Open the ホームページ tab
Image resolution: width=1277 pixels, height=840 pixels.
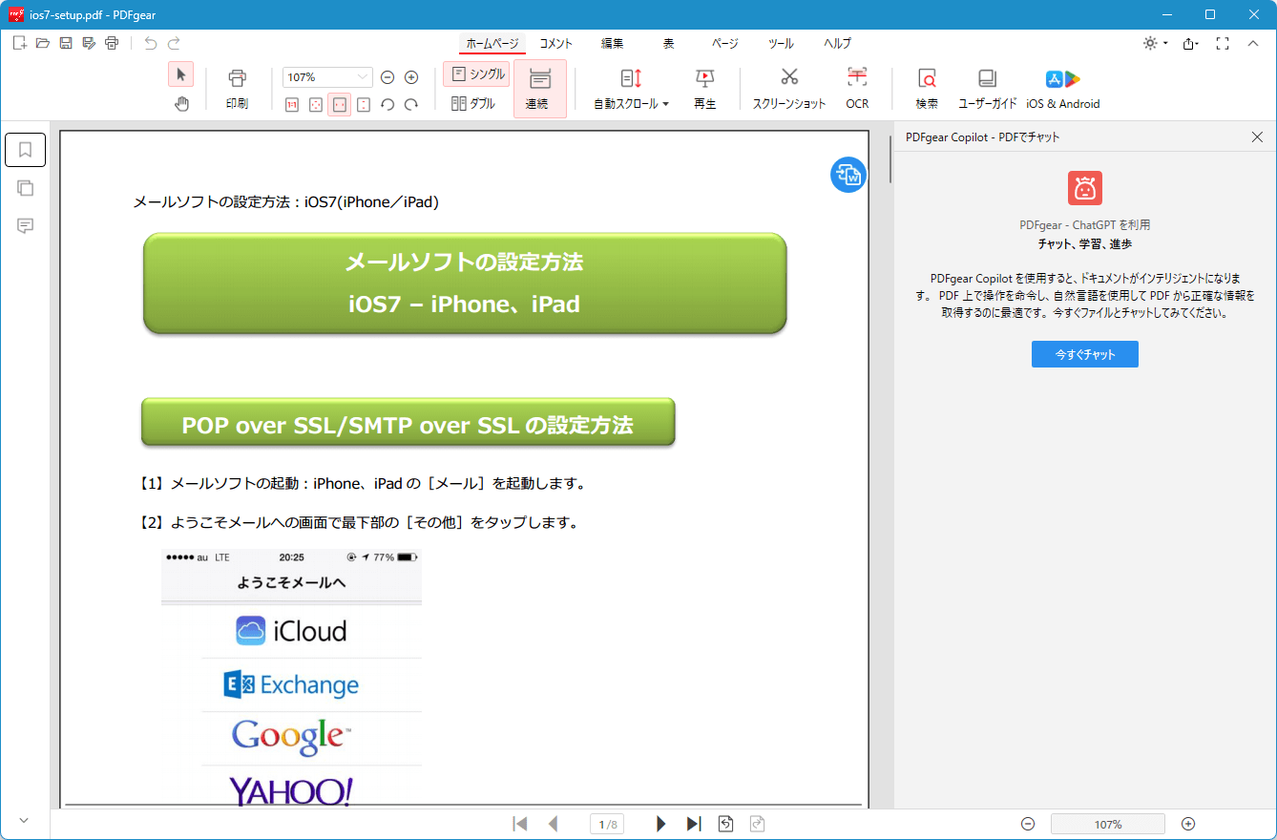pyautogui.click(x=492, y=44)
